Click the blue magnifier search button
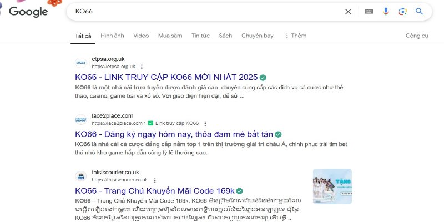The height and width of the screenshot is (222, 444). pos(420,11)
